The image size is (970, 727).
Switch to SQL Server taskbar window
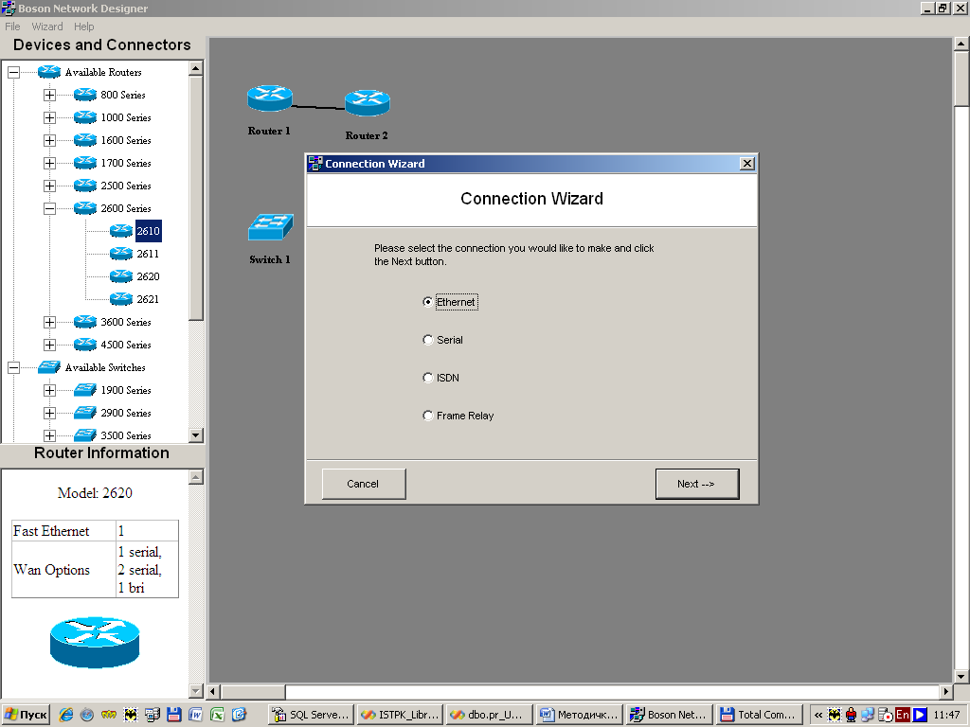[x=311, y=715]
